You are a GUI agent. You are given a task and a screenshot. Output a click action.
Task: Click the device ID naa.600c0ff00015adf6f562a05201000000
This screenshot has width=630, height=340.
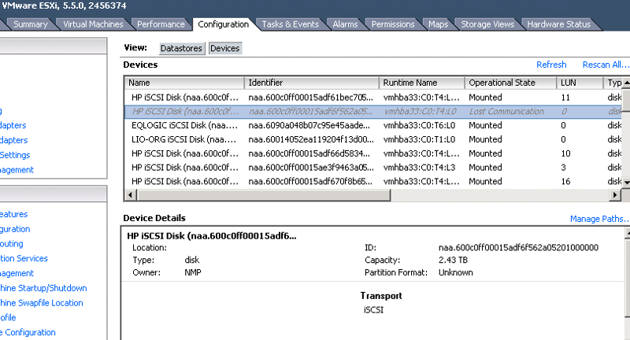[x=518, y=248]
